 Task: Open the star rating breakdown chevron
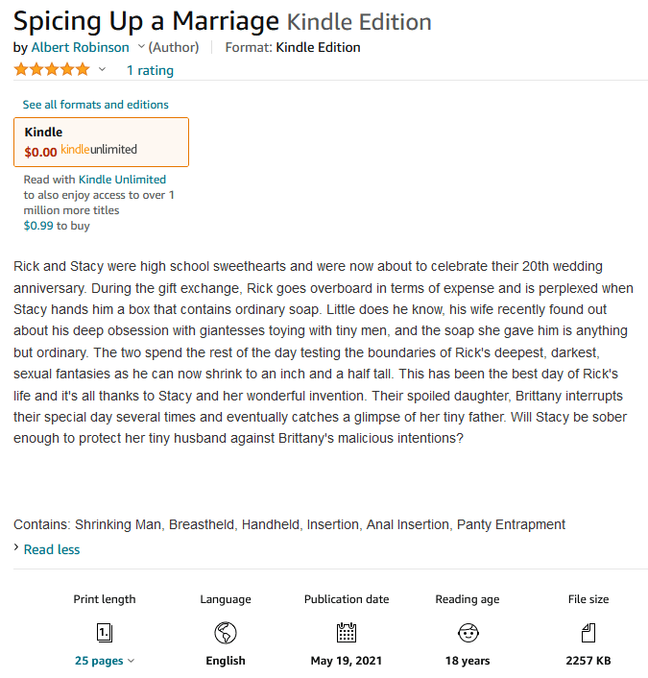(102, 69)
